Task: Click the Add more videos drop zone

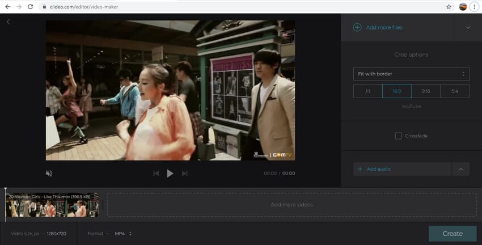Action: pyautogui.click(x=291, y=205)
